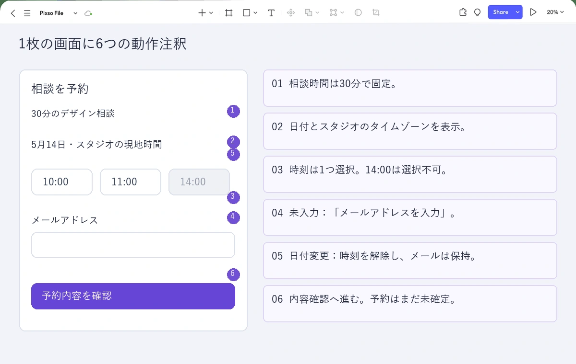This screenshot has height=364, width=576.
Task: Click the disabled 14:00 time slot
Action: (199, 182)
